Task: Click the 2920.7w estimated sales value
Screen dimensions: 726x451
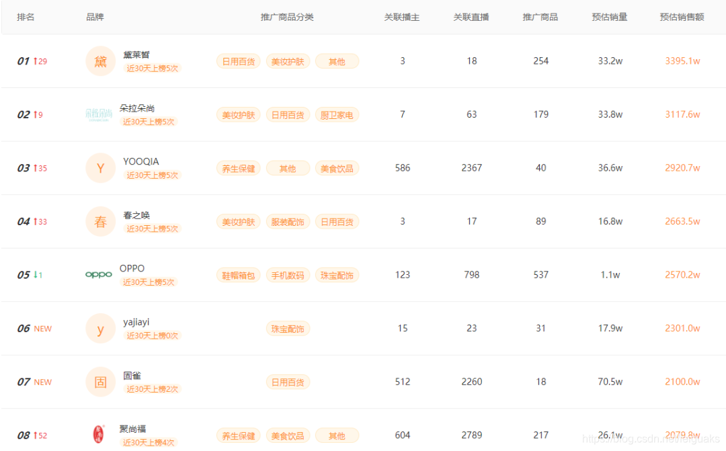Action: (x=682, y=167)
